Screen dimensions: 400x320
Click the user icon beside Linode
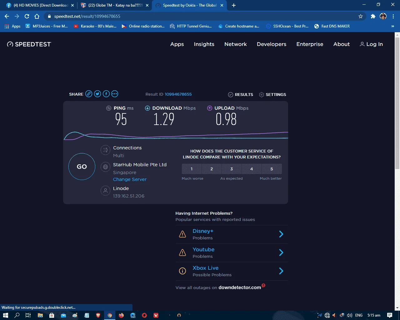[106, 190]
